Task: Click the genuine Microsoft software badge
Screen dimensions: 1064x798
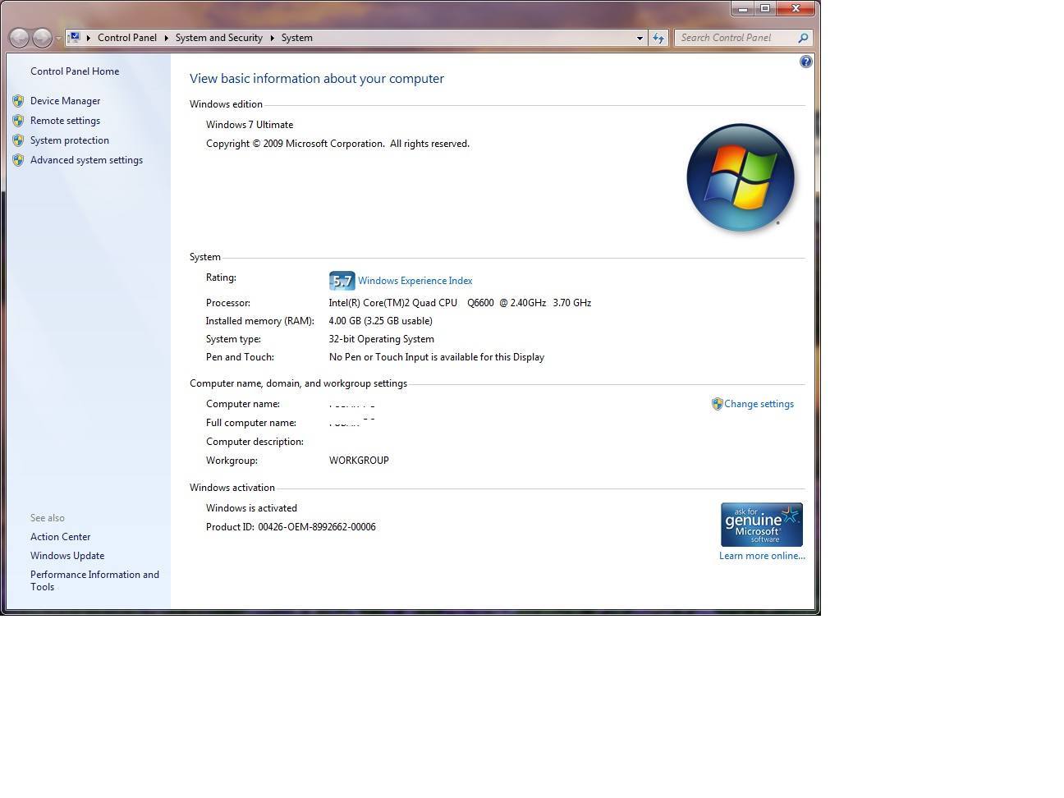Action: [x=762, y=525]
